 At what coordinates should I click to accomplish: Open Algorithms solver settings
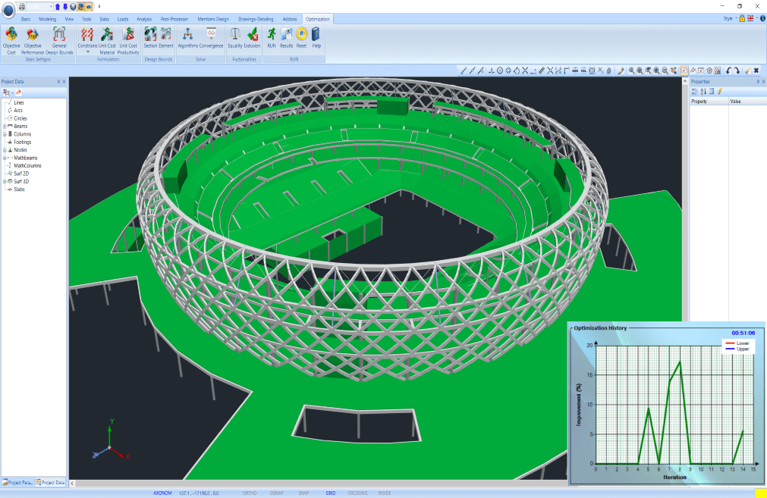187,38
